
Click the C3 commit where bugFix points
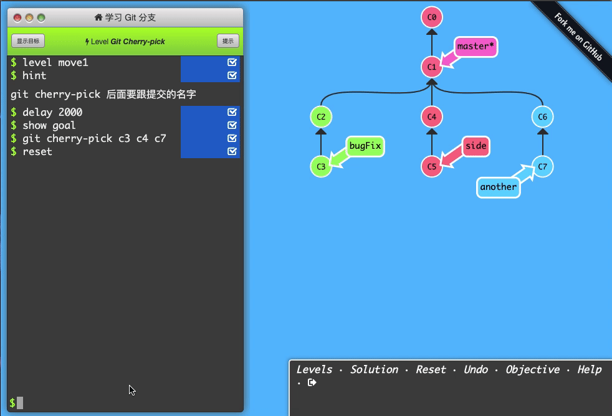tap(321, 166)
